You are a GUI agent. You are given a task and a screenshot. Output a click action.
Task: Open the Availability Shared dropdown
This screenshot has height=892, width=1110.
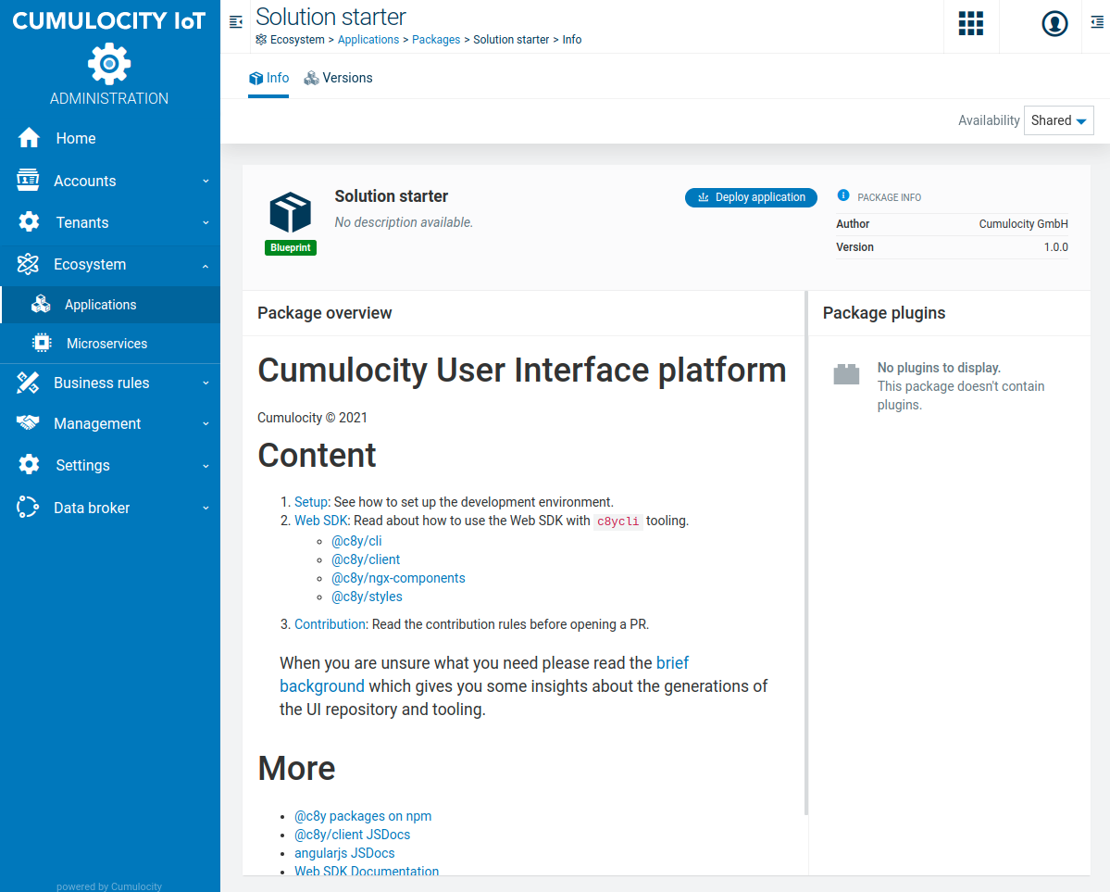click(1058, 120)
